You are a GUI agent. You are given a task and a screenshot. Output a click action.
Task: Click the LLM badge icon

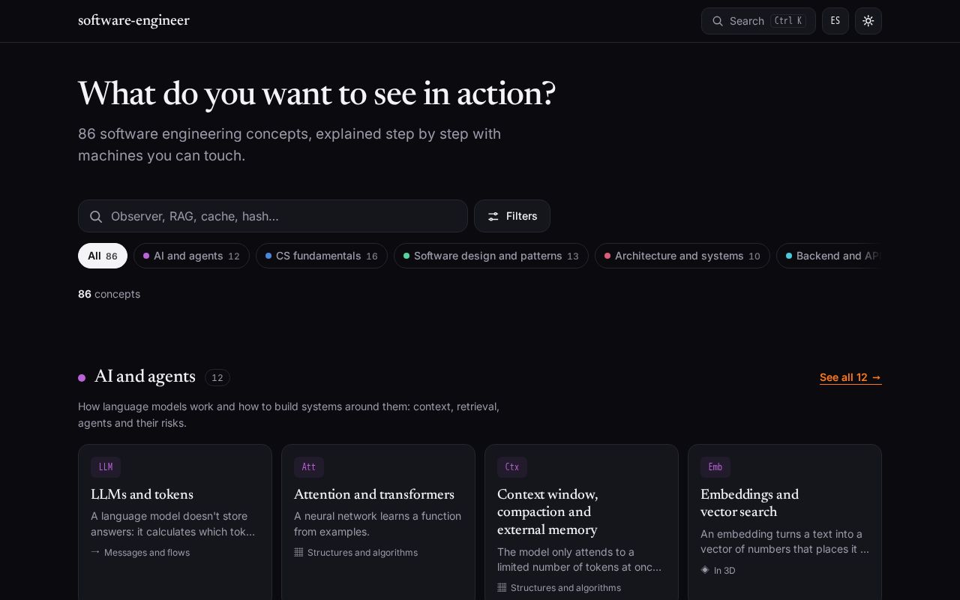106,467
